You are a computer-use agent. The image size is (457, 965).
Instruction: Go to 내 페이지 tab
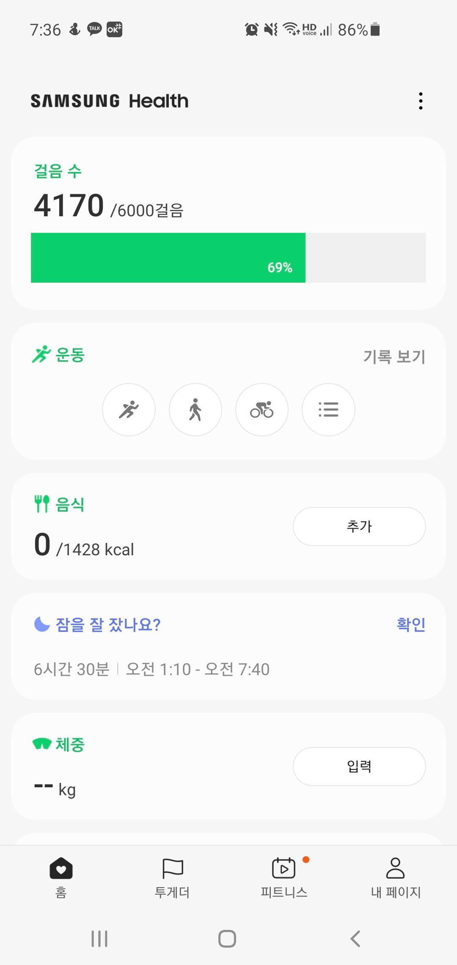396,877
